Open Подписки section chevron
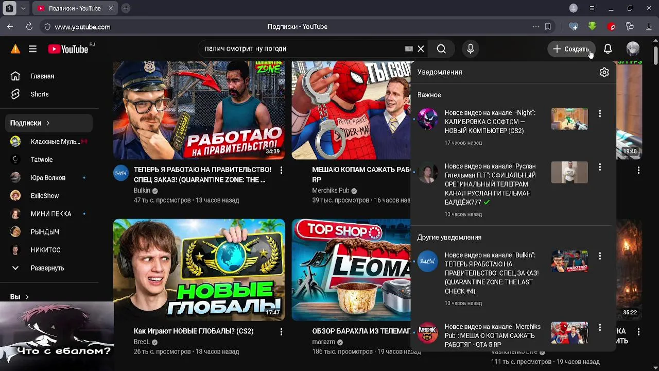Screen dimensions: 659x371 click(x=48, y=123)
